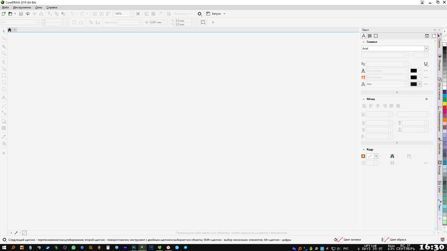Open the Нет outline width dropdown

pos(406,84)
